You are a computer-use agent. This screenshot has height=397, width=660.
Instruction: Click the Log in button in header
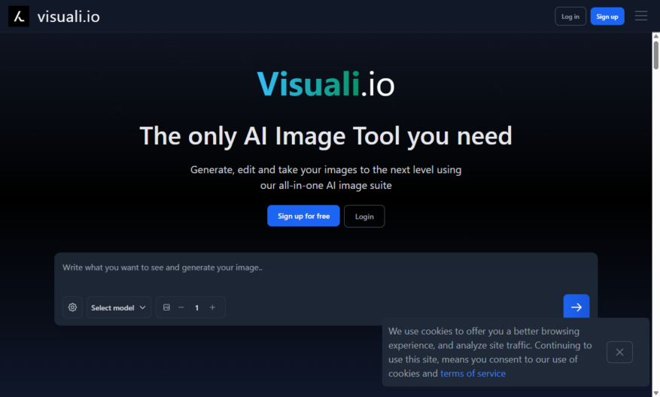point(570,17)
